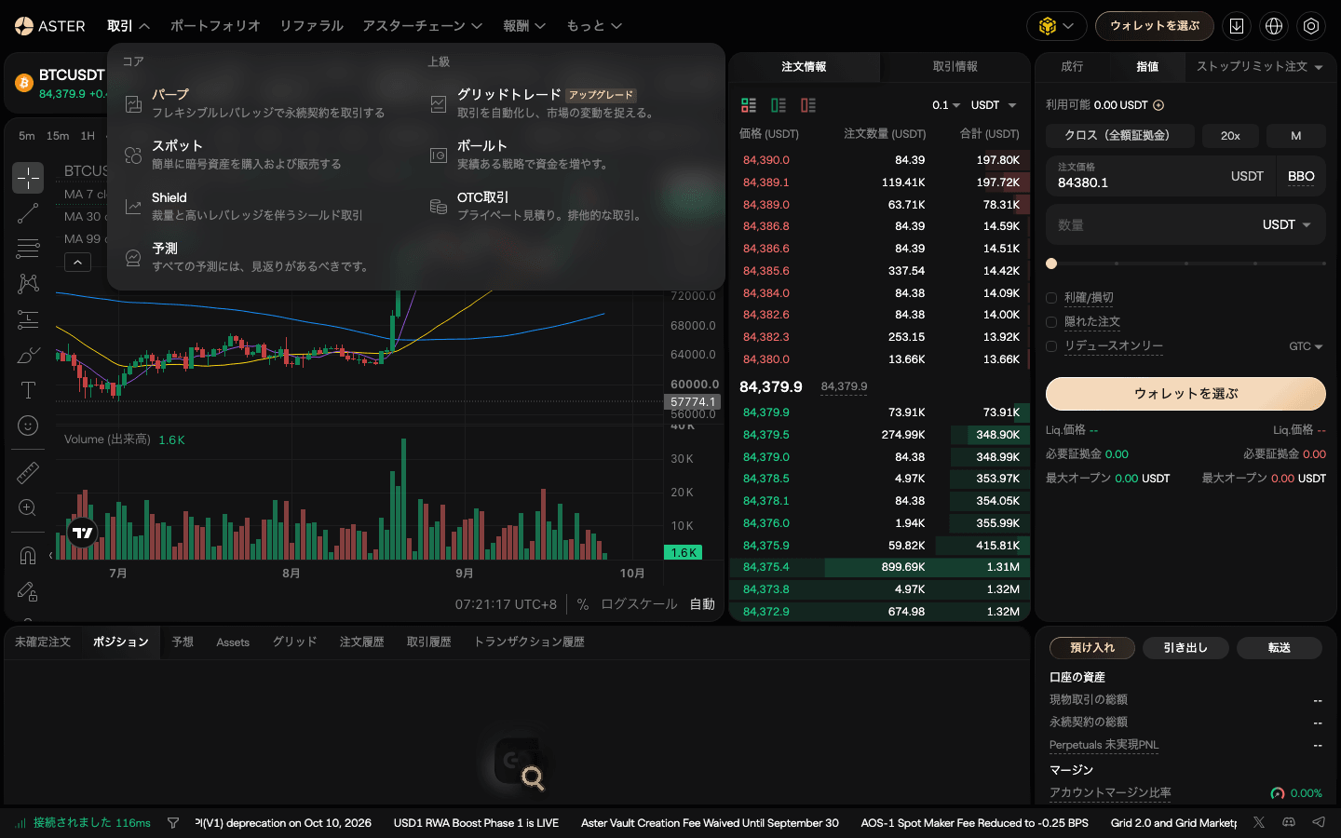The image size is (1341, 838).
Task: Show asks-only order book view
Action: [808, 105]
